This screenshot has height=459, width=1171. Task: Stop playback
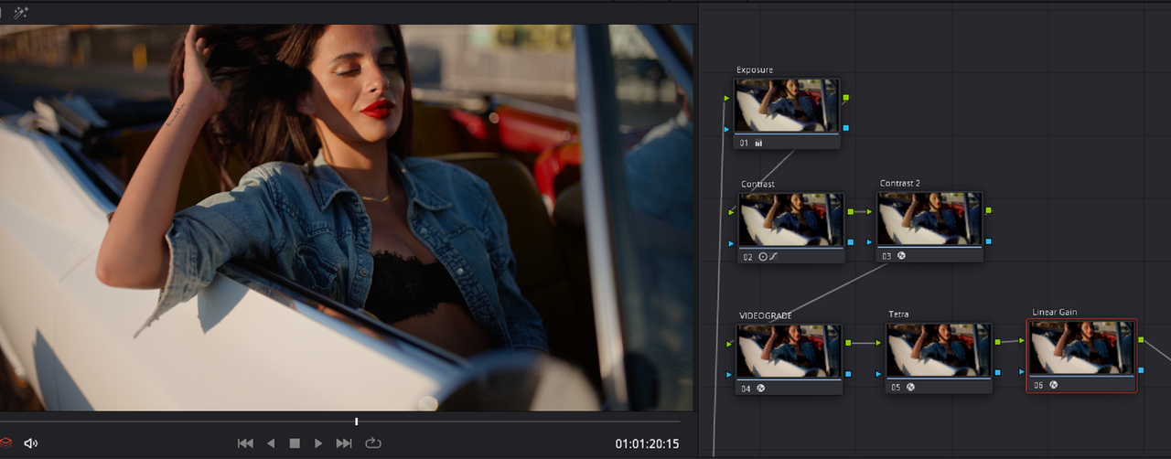coord(295,443)
